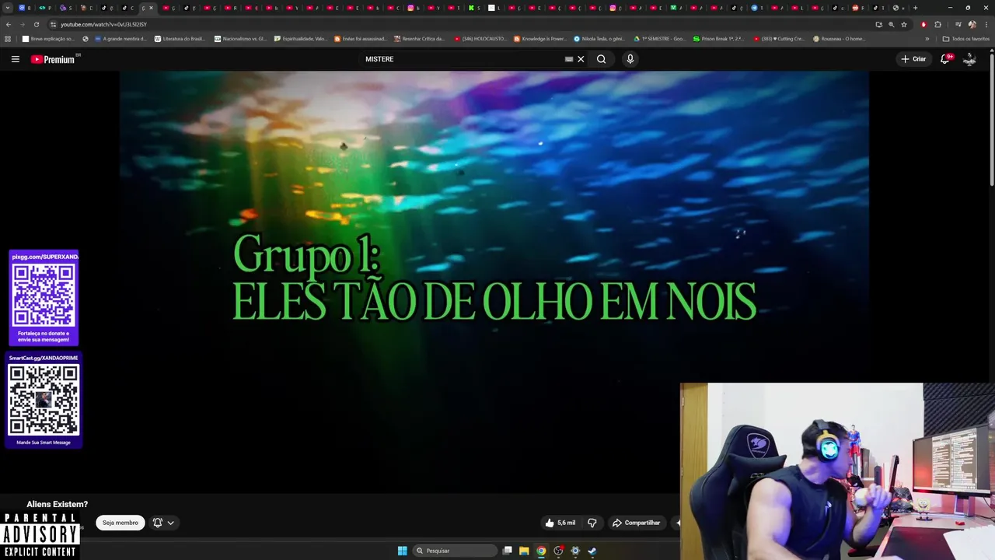
Task: Open bookmark Espiritualidade, Valo...
Action: (x=301, y=38)
